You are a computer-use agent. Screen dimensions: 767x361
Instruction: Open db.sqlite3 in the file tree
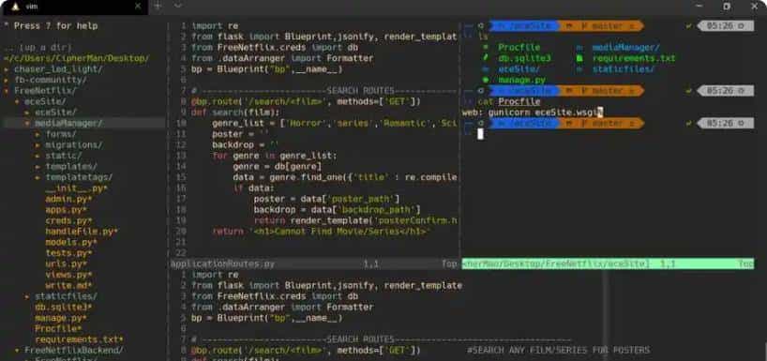pyautogui.click(x=64, y=308)
